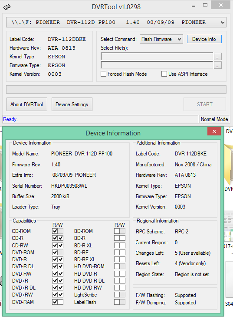Click Region State value Region is not set
The height and width of the screenshot is (317, 233).
coord(192,274)
